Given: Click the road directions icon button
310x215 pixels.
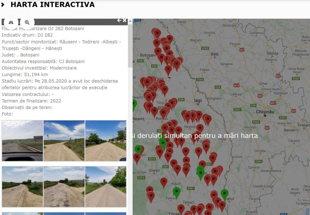Looking at the screenshot, I should pyautogui.click(x=11, y=22).
